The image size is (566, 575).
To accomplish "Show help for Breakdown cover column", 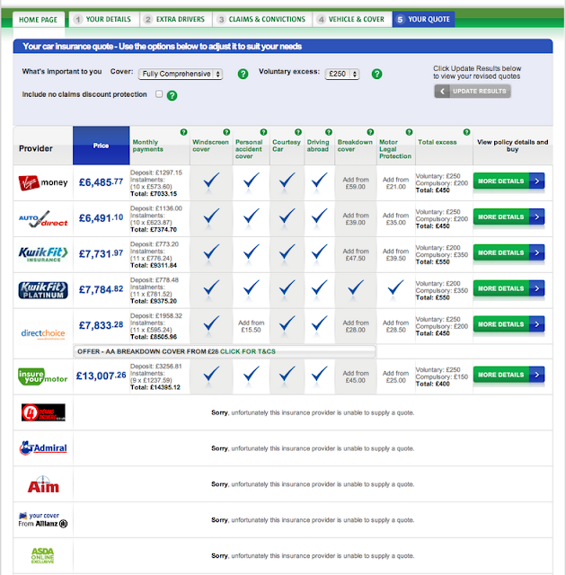I will tap(370, 132).
